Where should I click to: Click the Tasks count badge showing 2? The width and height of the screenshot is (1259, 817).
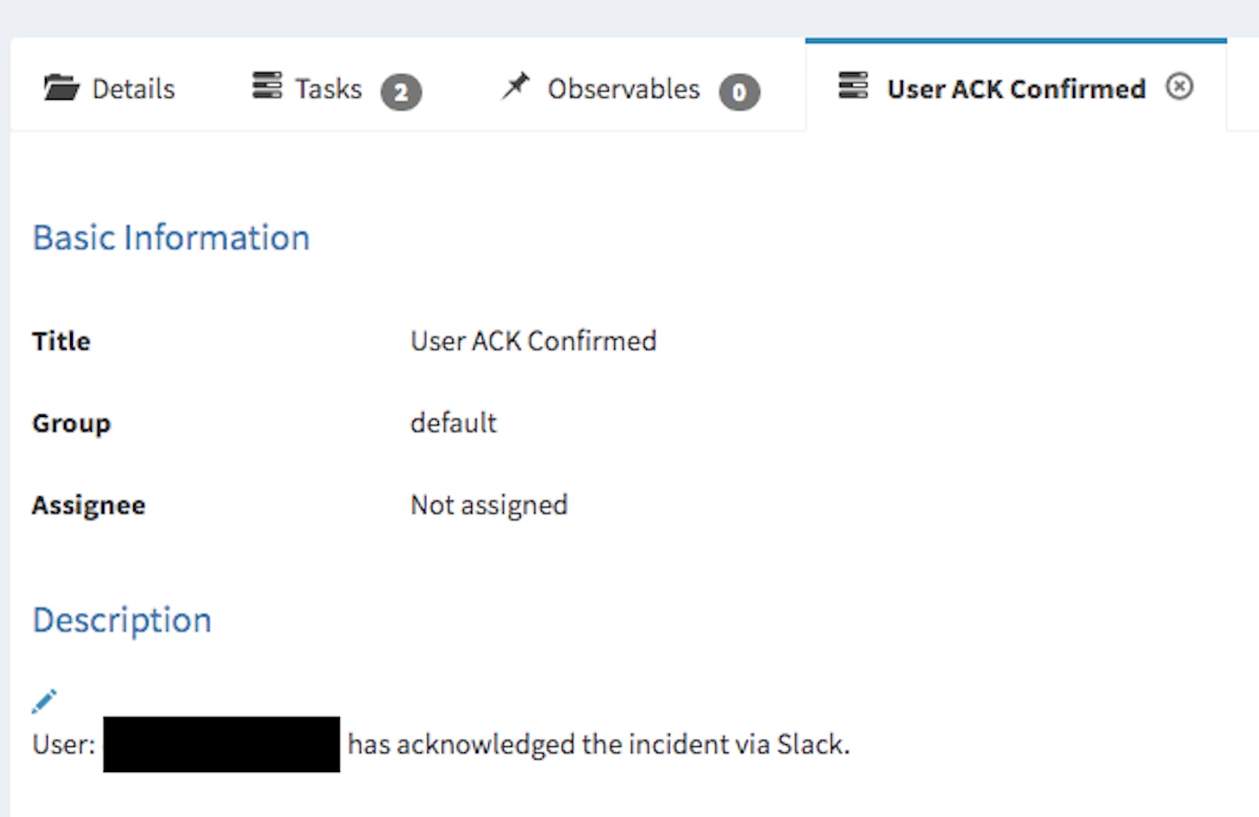(x=401, y=92)
